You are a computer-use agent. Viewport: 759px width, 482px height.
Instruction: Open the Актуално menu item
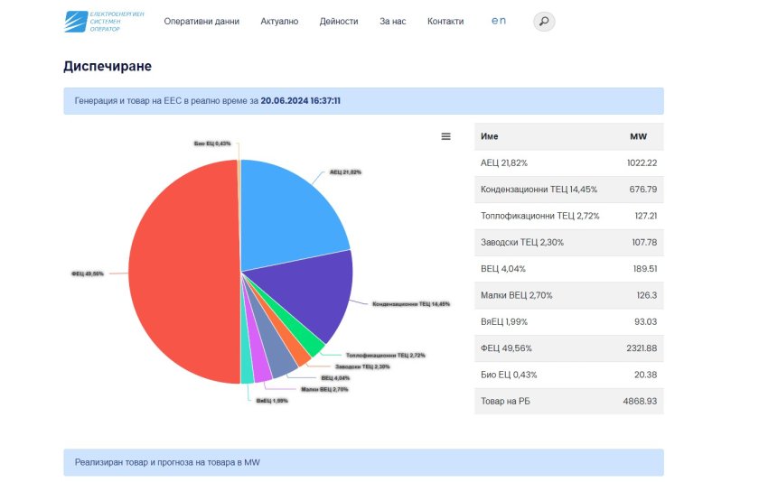(x=279, y=22)
